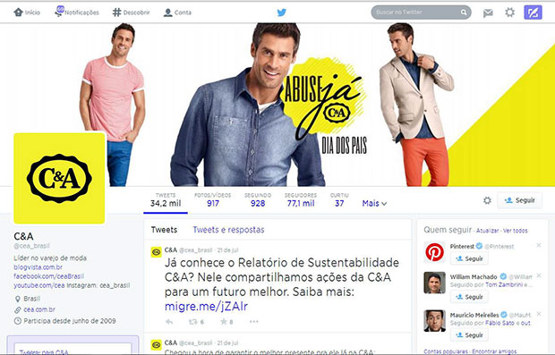Open migre.me/jZAlr link in tweet
This screenshot has width=555, height=355.
206,306
